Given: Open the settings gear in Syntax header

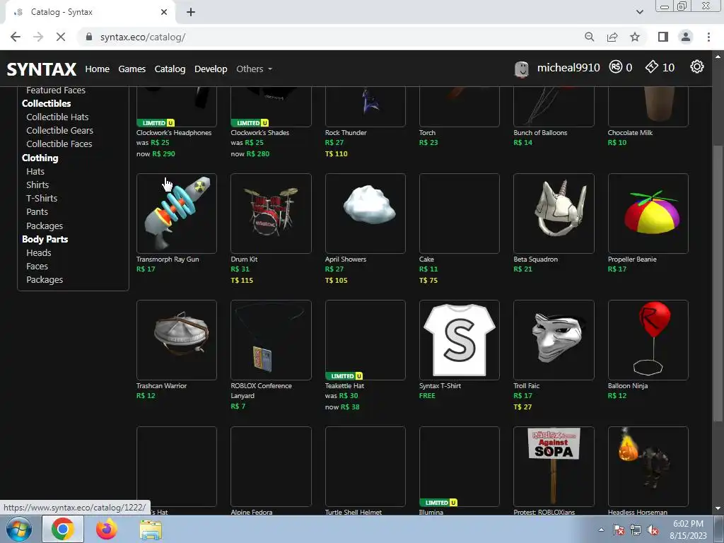Looking at the screenshot, I should [696, 67].
